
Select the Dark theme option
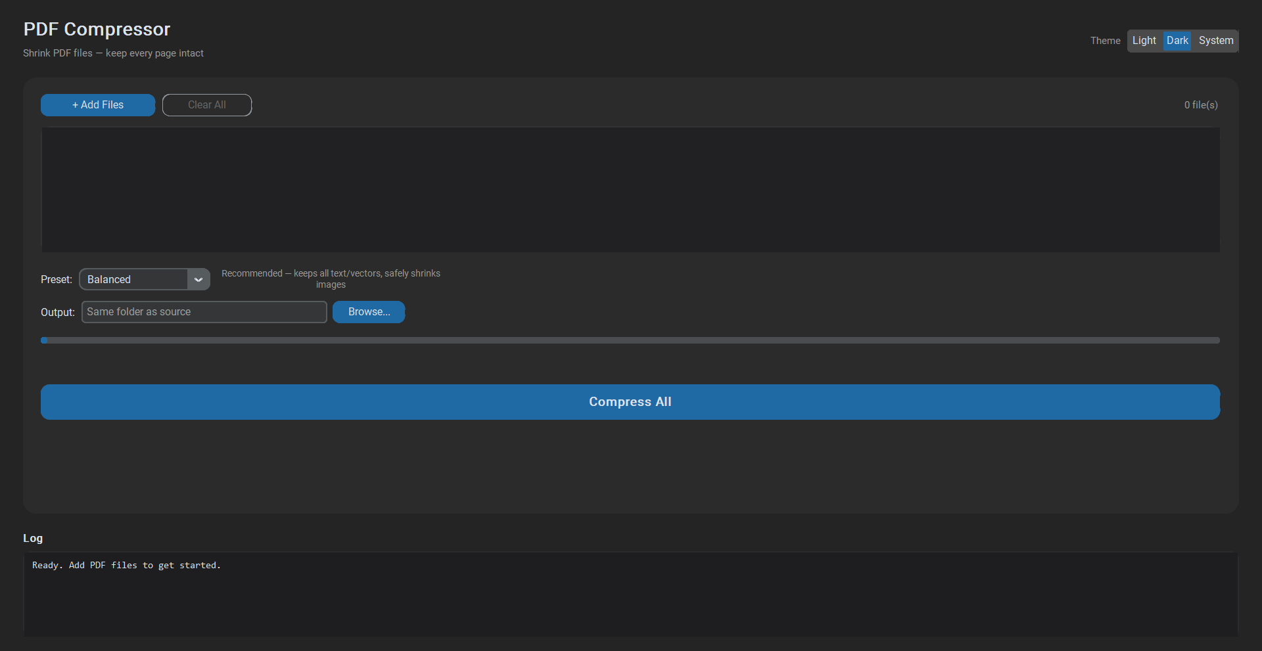coord(1177,41)
